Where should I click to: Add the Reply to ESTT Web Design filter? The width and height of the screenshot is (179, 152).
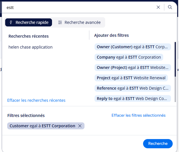(132, 99)
